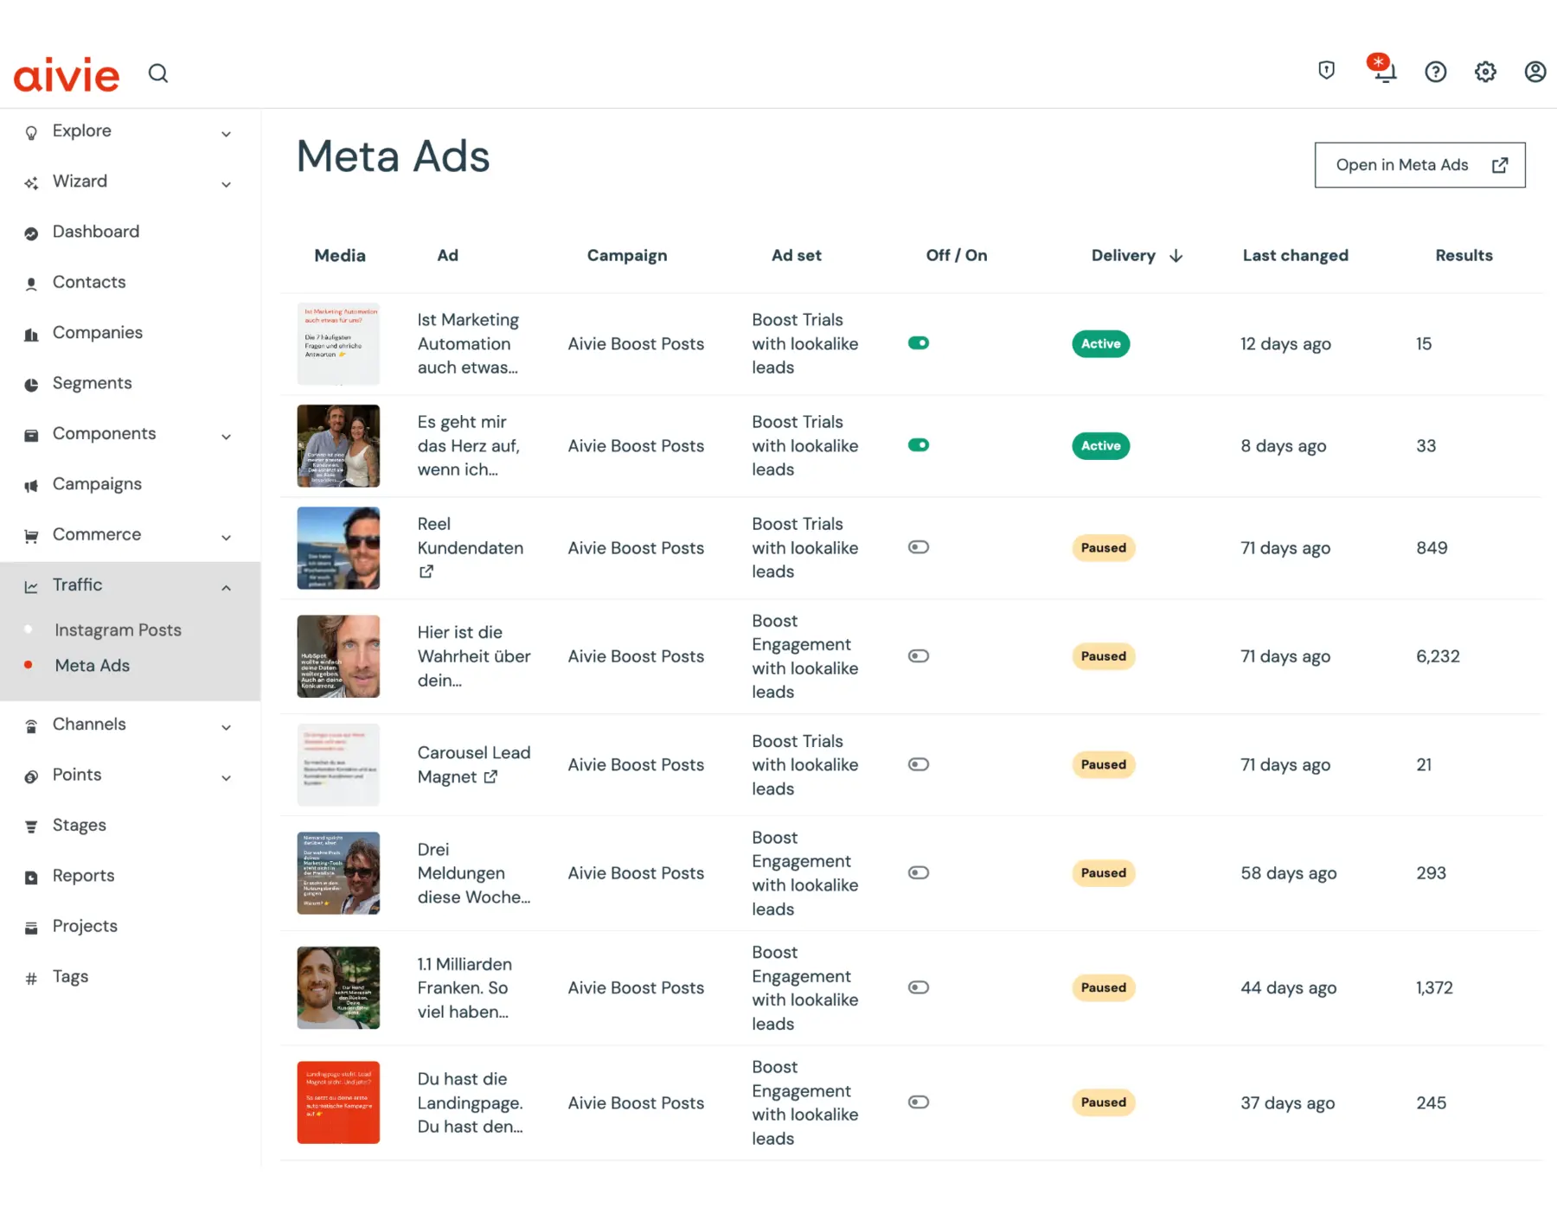
Task: Turn off the Ist Marketing Automation ad
Action: (919, 343)
